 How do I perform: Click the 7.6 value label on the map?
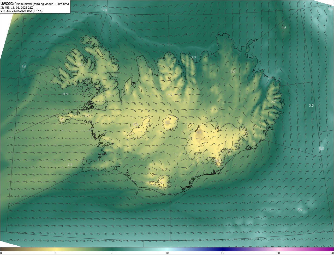click(300, 209)
